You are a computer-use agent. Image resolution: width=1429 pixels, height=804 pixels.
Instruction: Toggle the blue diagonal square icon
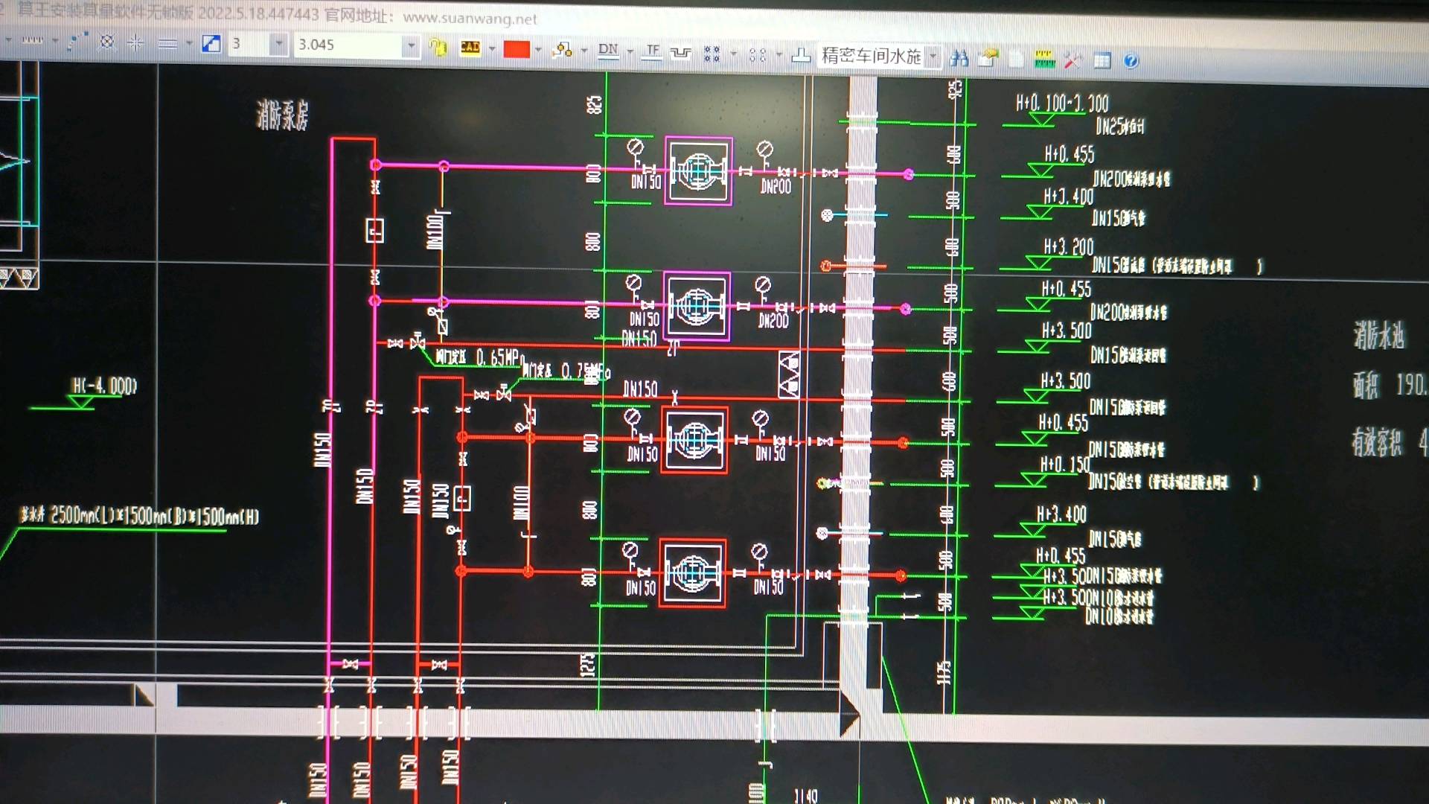click(x=211, y=44)
